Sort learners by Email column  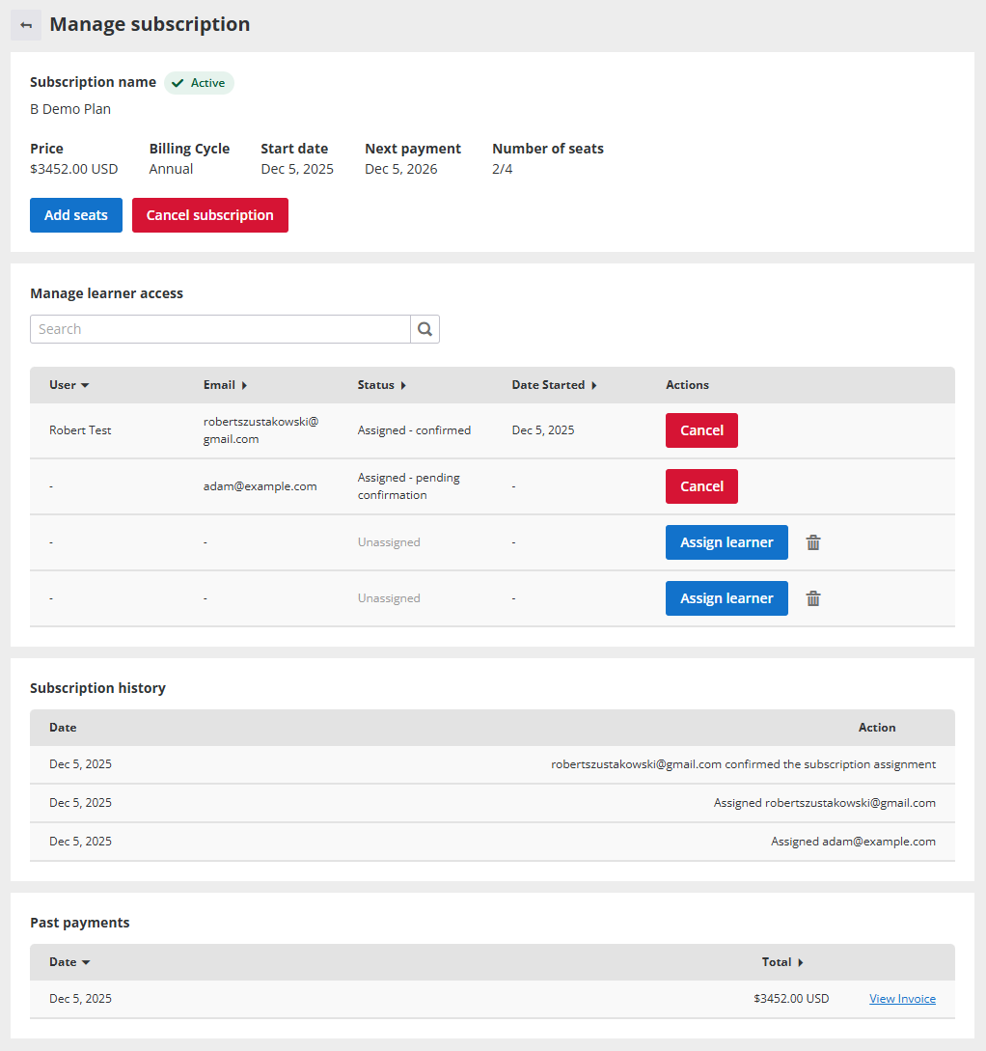tap(225, 385)
